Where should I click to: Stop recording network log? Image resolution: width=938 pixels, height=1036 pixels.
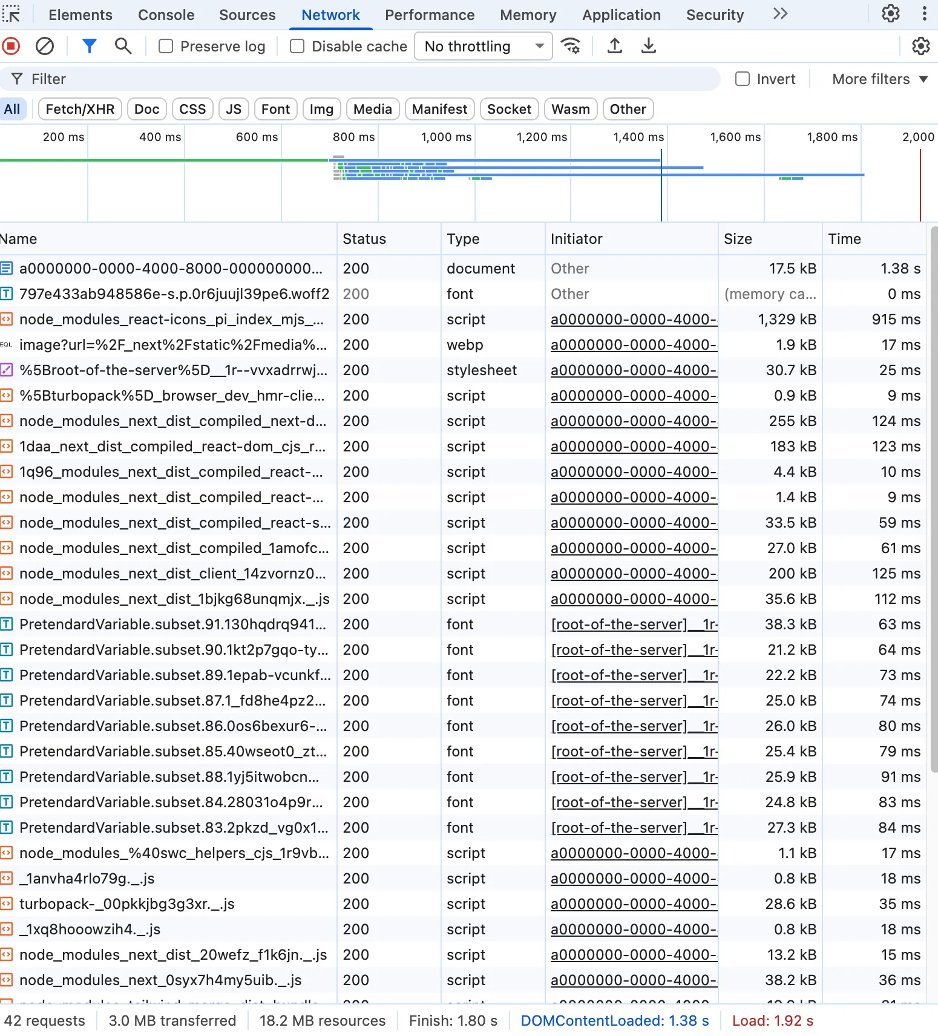(x=11, y=46)
